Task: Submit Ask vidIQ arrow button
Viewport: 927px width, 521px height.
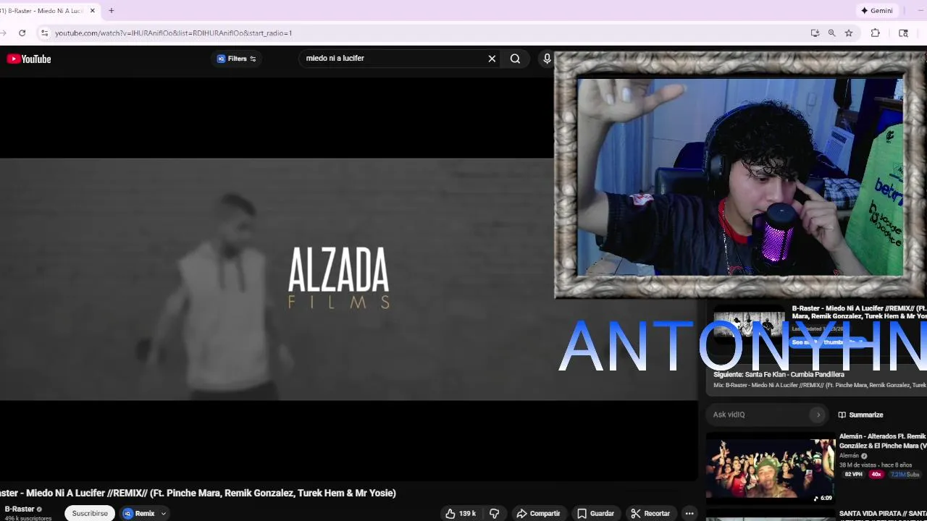Action: tap(818, 415)
